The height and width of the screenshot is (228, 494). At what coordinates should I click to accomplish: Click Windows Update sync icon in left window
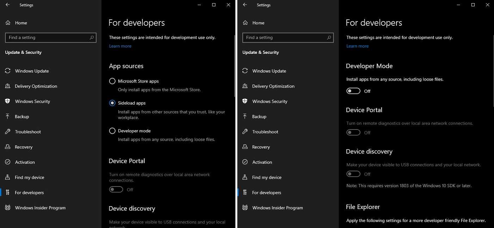tap(8, 71)
